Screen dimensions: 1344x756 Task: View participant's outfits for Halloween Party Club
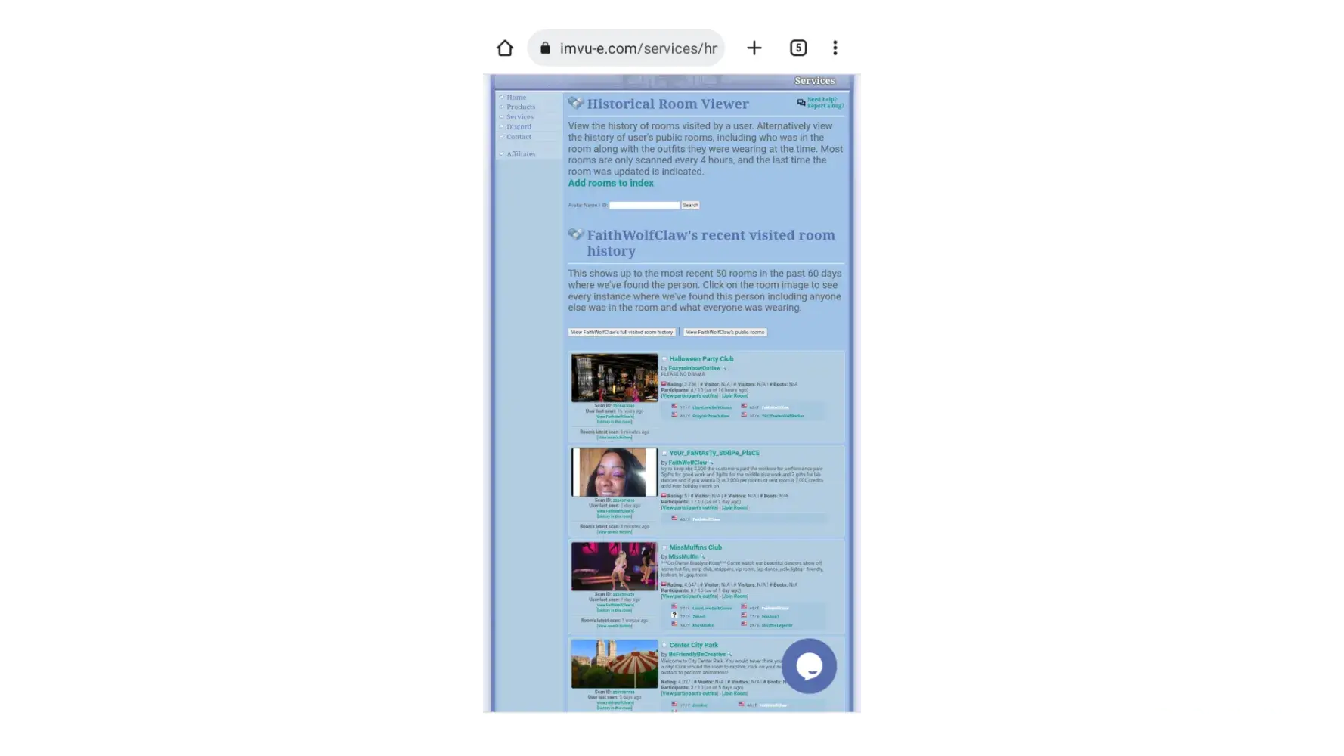(x=689, y=396)
